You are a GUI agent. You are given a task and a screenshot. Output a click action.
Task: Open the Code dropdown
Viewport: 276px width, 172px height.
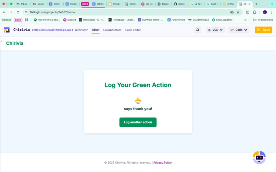[239, 30]
